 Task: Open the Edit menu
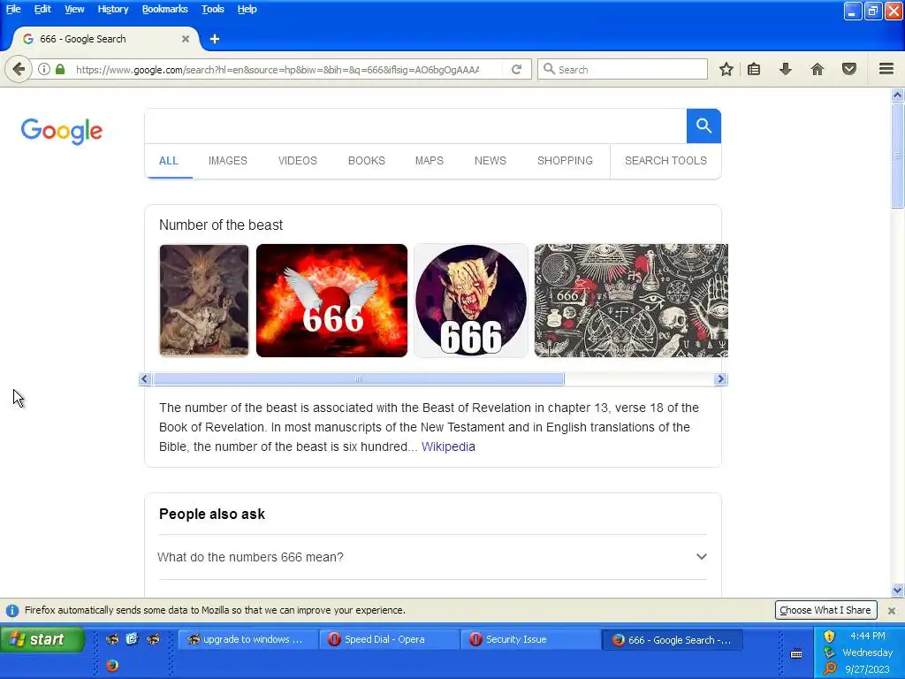(42, 9)
